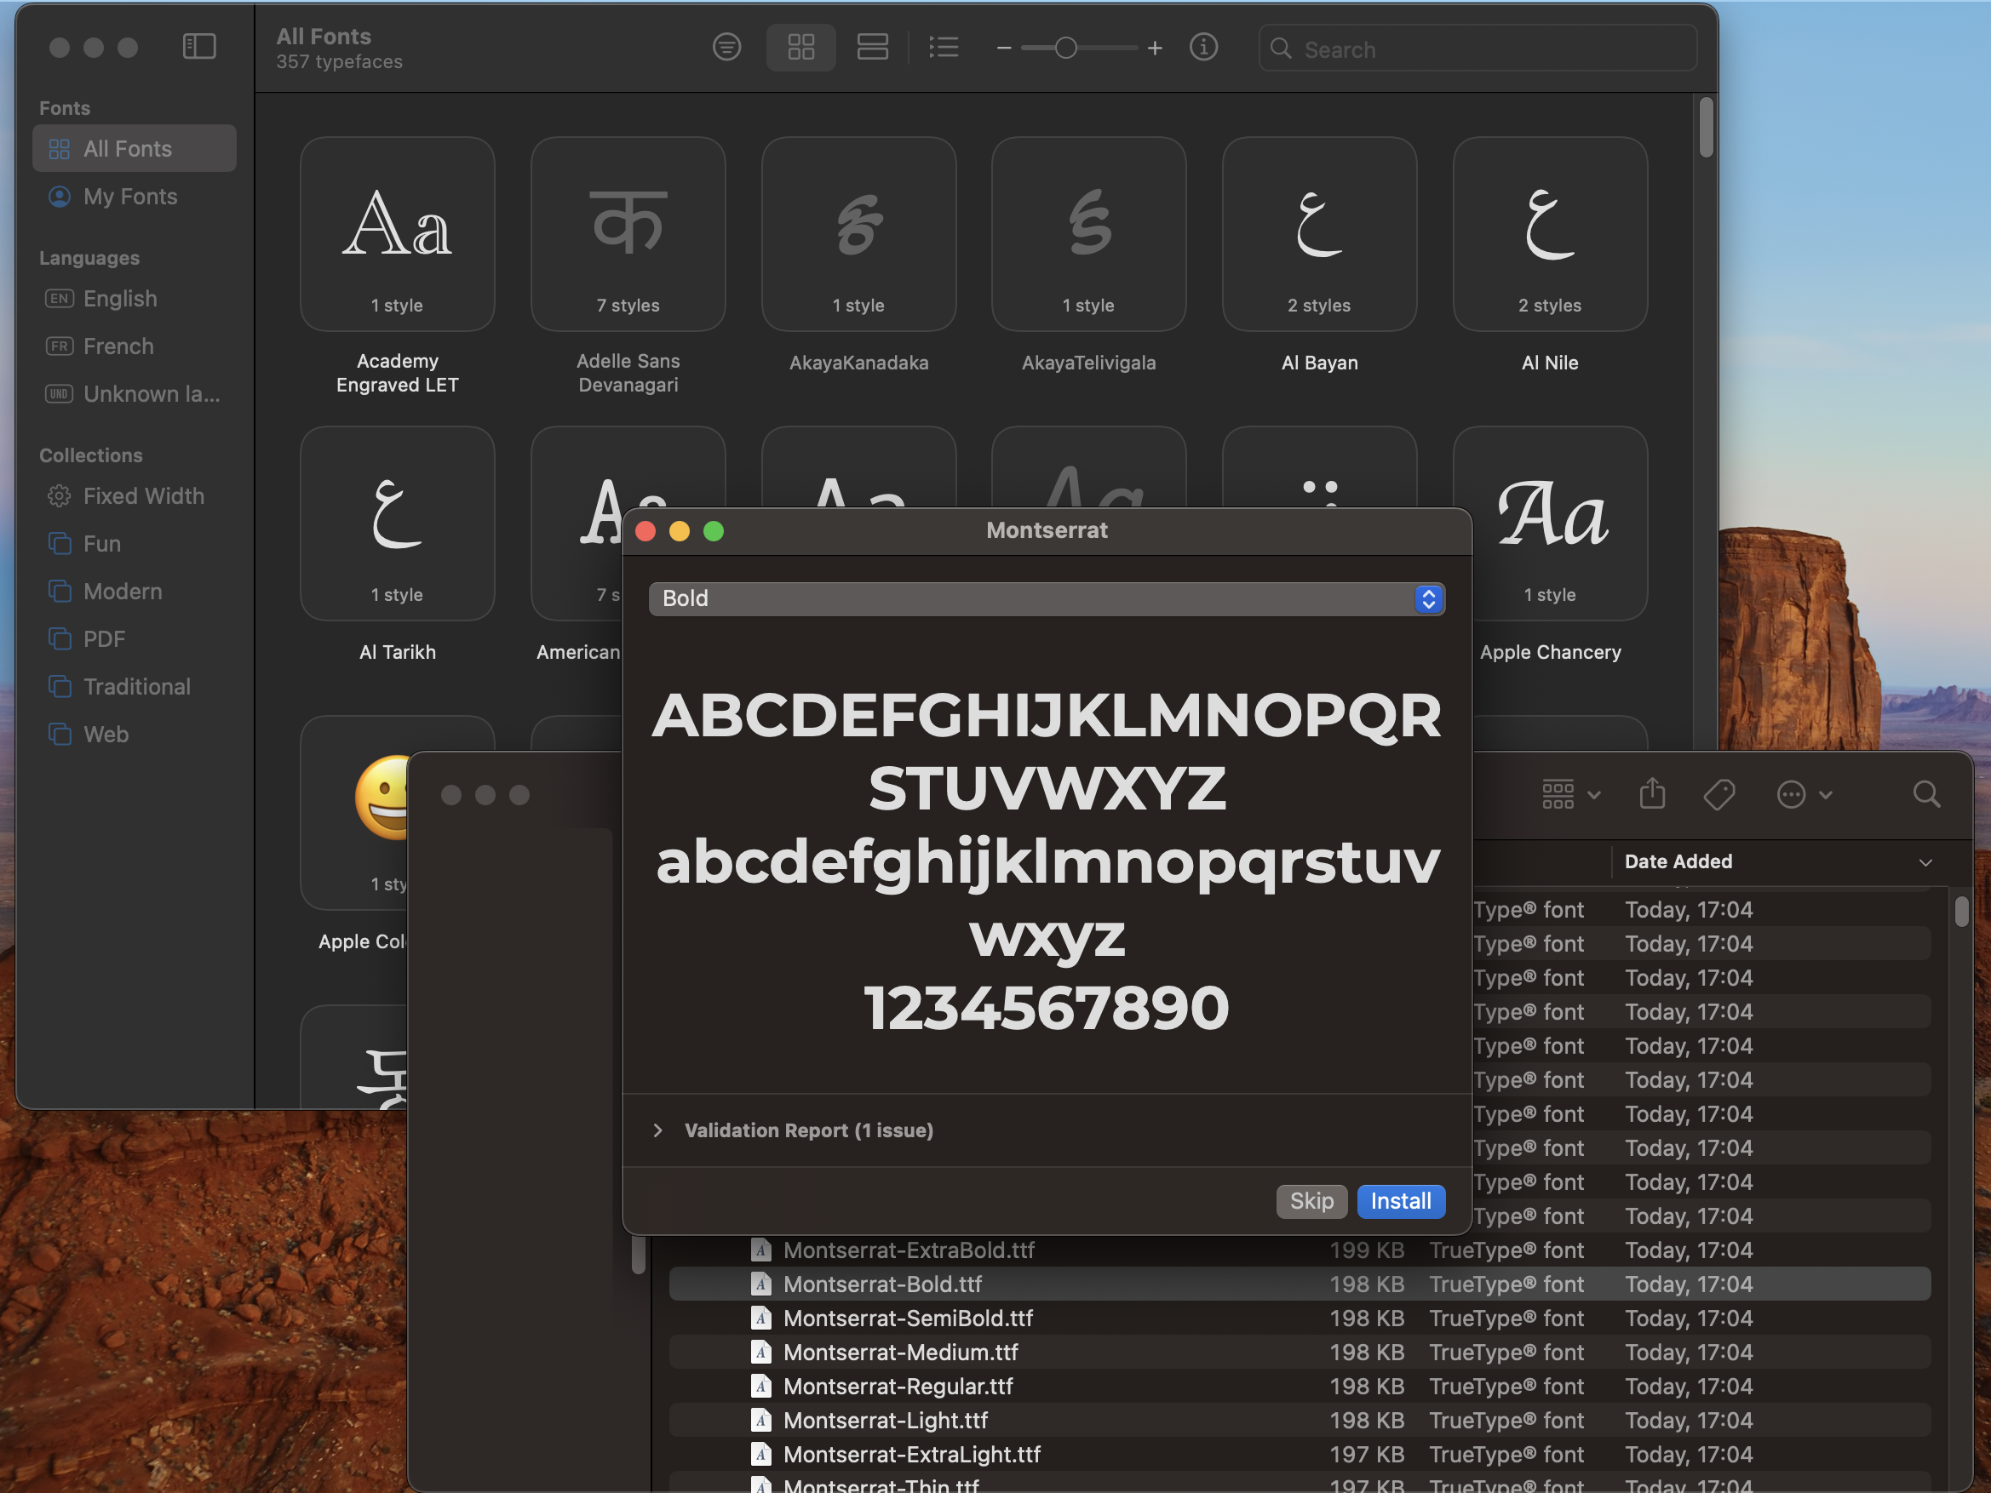Select French language filter
The height and width of the screenshot is (1493, 1991).
[x=134, y=346]
